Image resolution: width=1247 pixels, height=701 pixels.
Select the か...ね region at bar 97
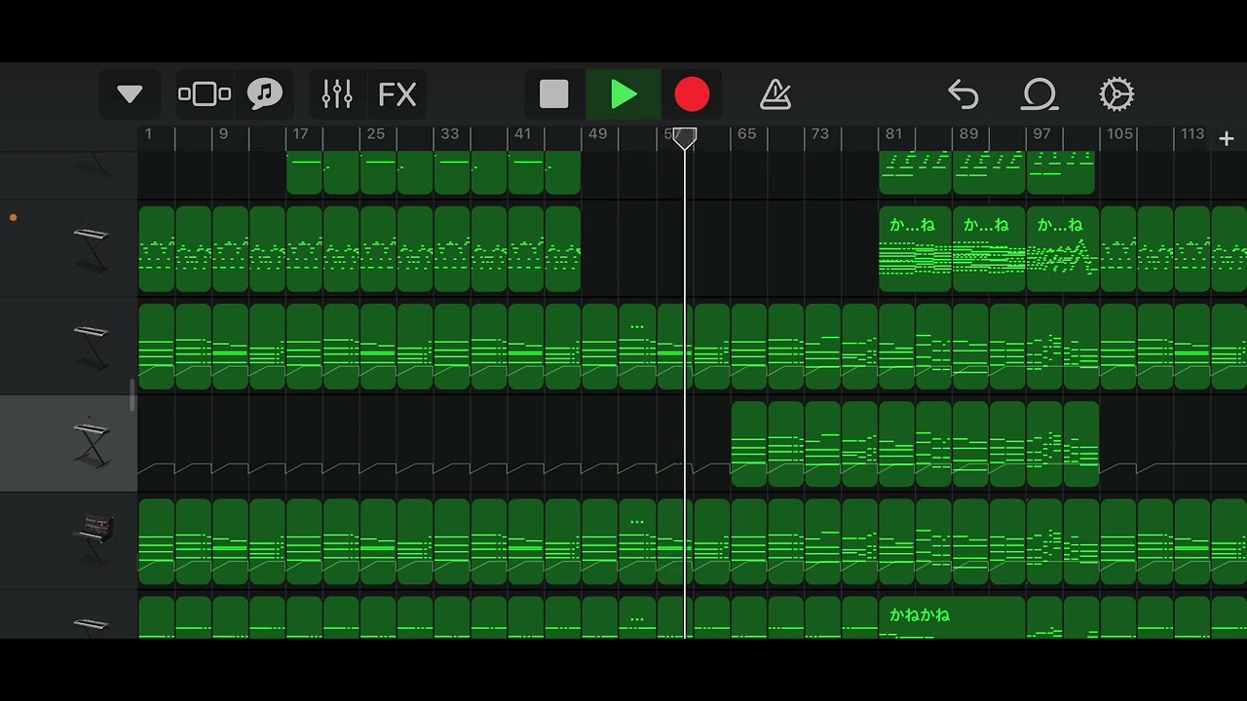[x=1063, y=248]
